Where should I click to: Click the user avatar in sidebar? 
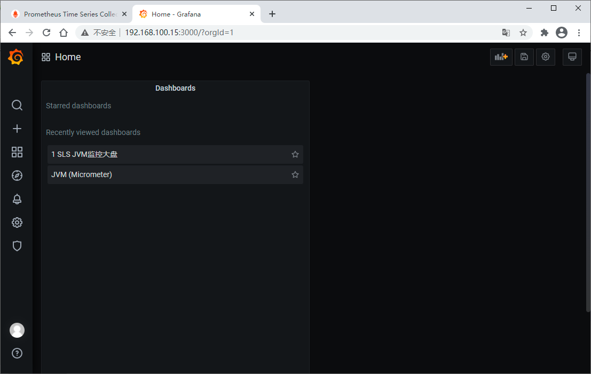pyautogui.click(x=17, y=330)
